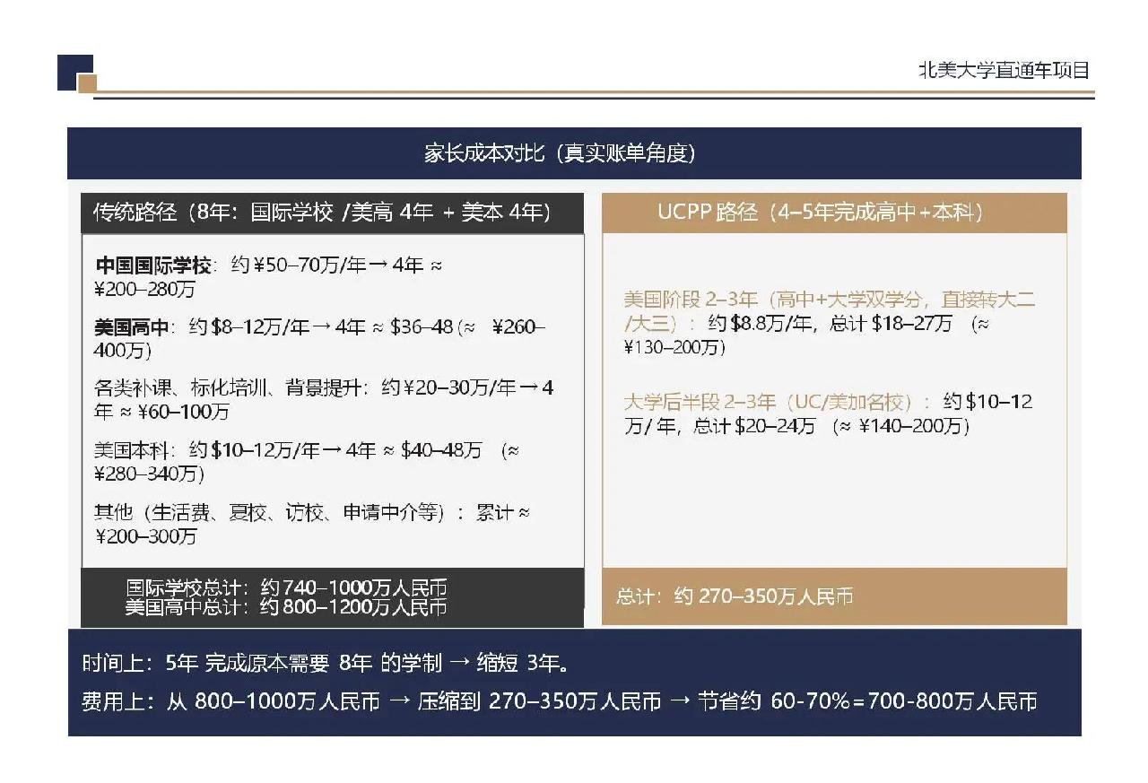Click the 美国高中总计 total line
Image resolution: width=1148 pixels, height=783 pixels.
pos(286,607)
